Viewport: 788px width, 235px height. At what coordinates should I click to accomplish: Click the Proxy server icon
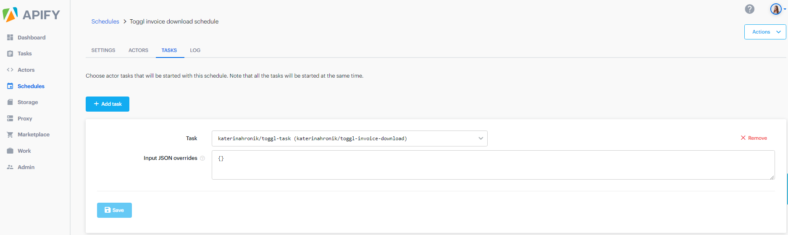pos(10,118)
